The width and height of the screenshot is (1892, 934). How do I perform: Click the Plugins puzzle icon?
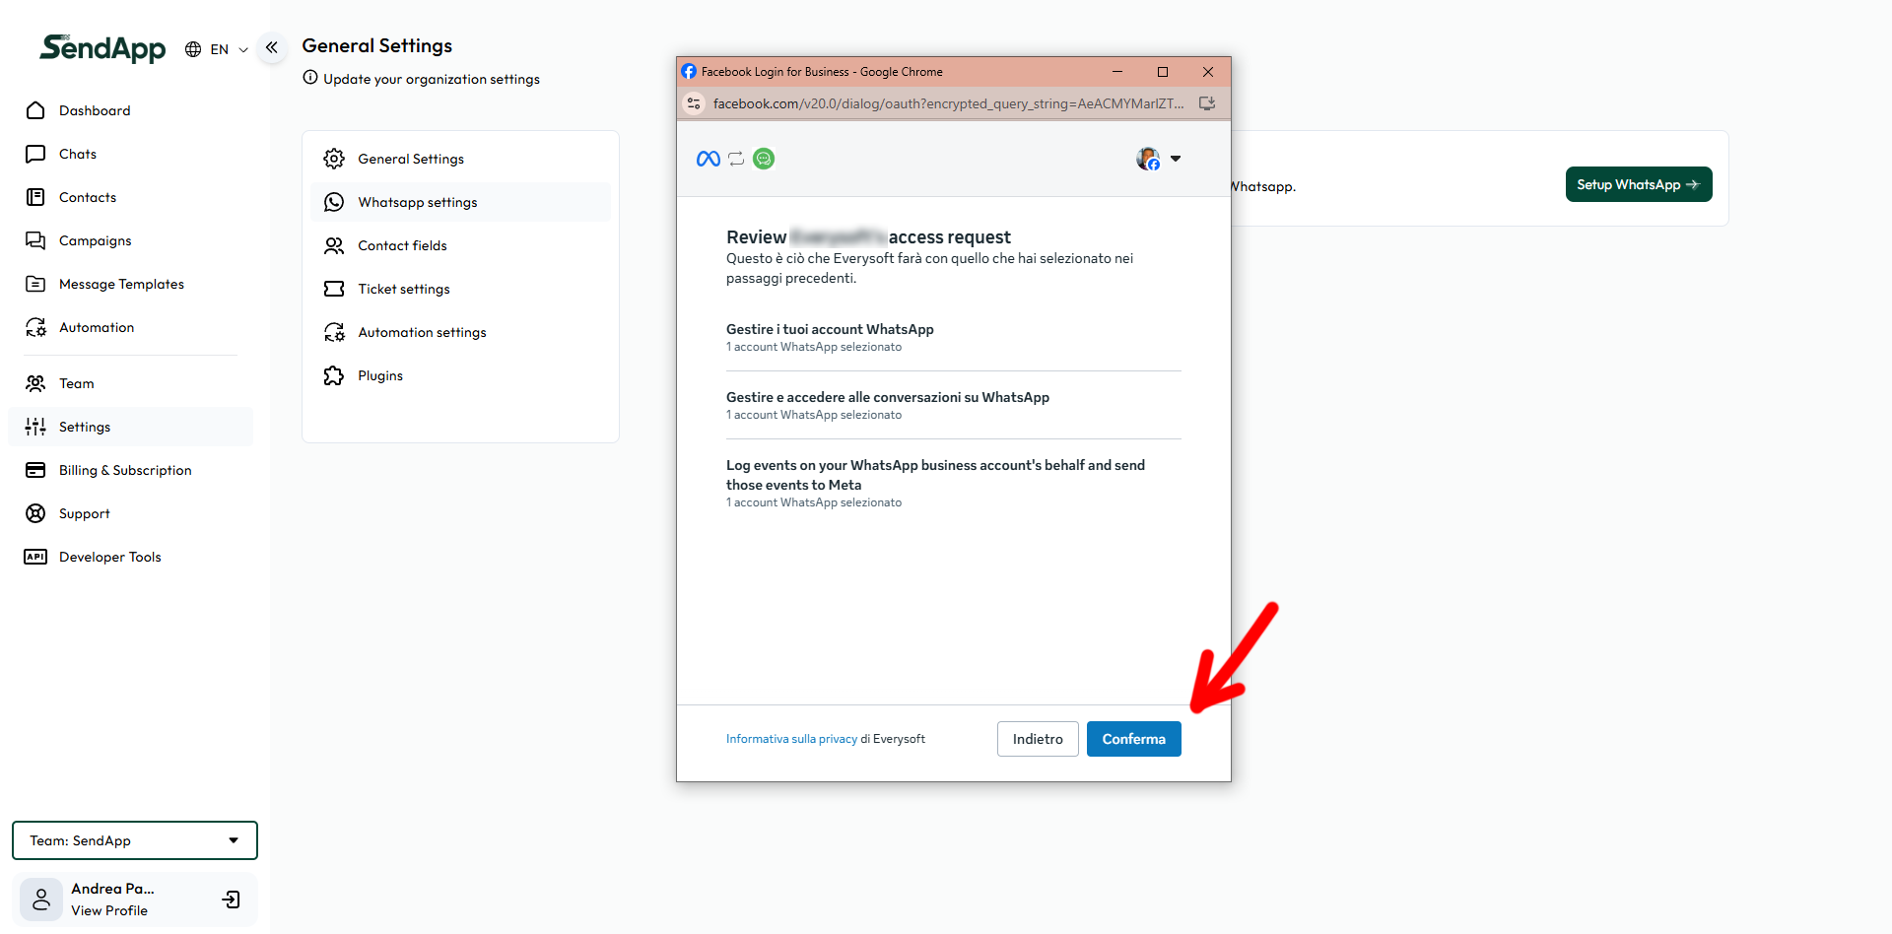point(334,375)
